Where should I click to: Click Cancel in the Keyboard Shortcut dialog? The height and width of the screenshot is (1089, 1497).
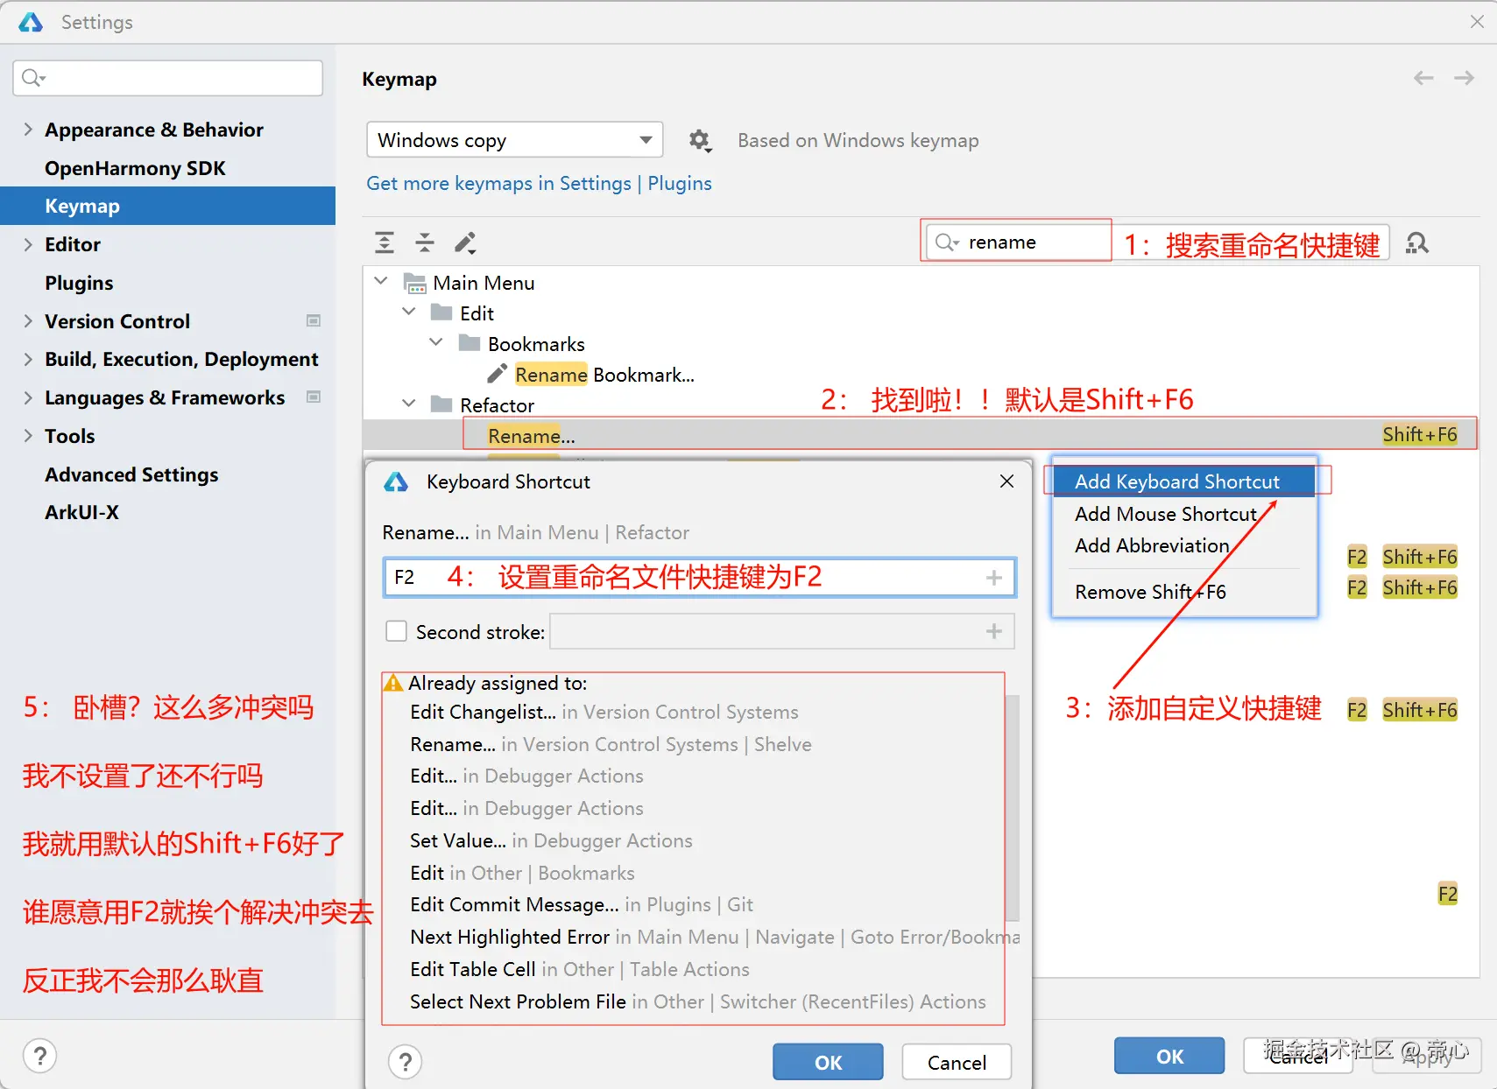tap(957, 1062)
